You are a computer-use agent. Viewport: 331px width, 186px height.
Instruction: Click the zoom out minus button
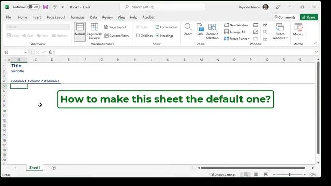(274, 175)
